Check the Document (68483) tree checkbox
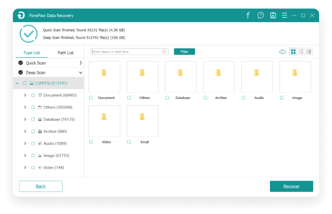Viewport: 332px width, 214px height. point(33,95)
